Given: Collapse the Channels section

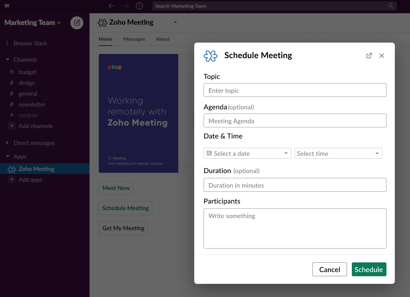Looking at the screenshot, I should point(7,60).
